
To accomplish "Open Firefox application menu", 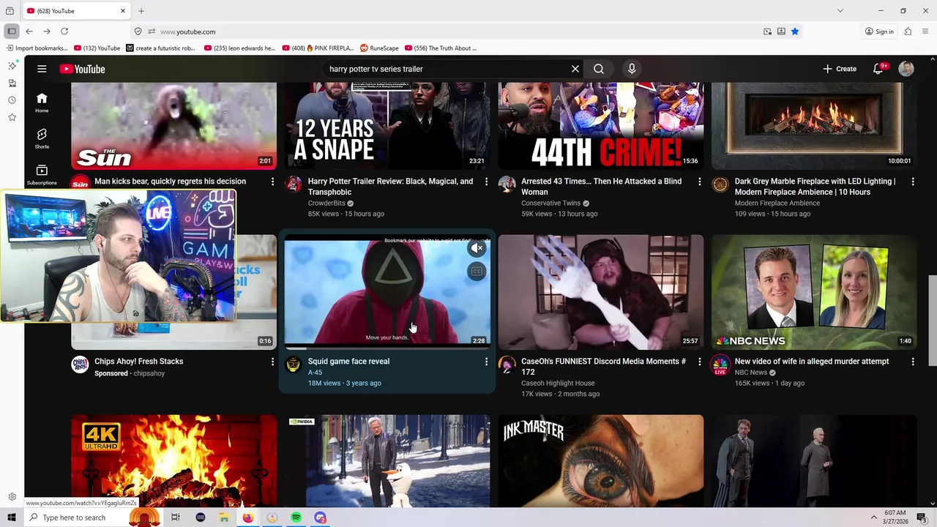I will click(x=925, y=31).
